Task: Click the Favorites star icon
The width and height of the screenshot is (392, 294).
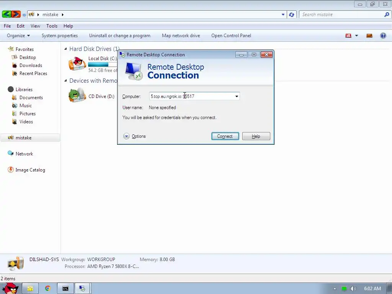Action: click(x=11, y=49)
